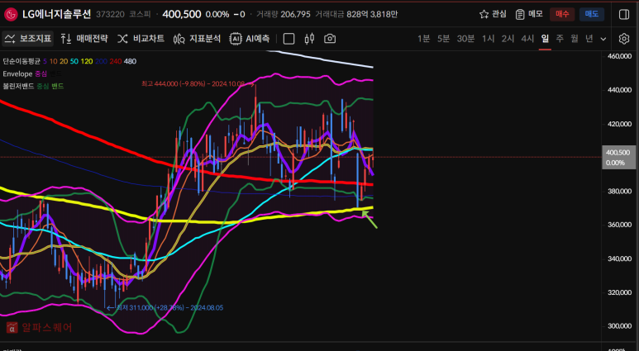Click the stock code 373220

[x=110, y=15]
